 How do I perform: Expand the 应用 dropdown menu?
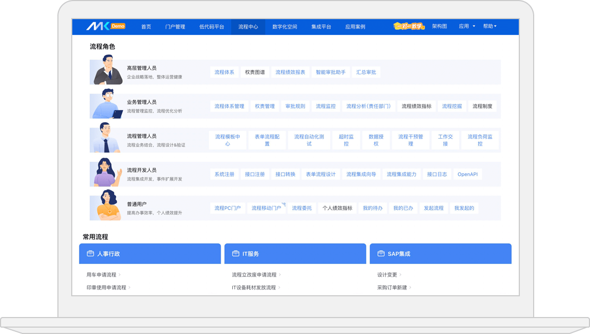tap(467, 26)
